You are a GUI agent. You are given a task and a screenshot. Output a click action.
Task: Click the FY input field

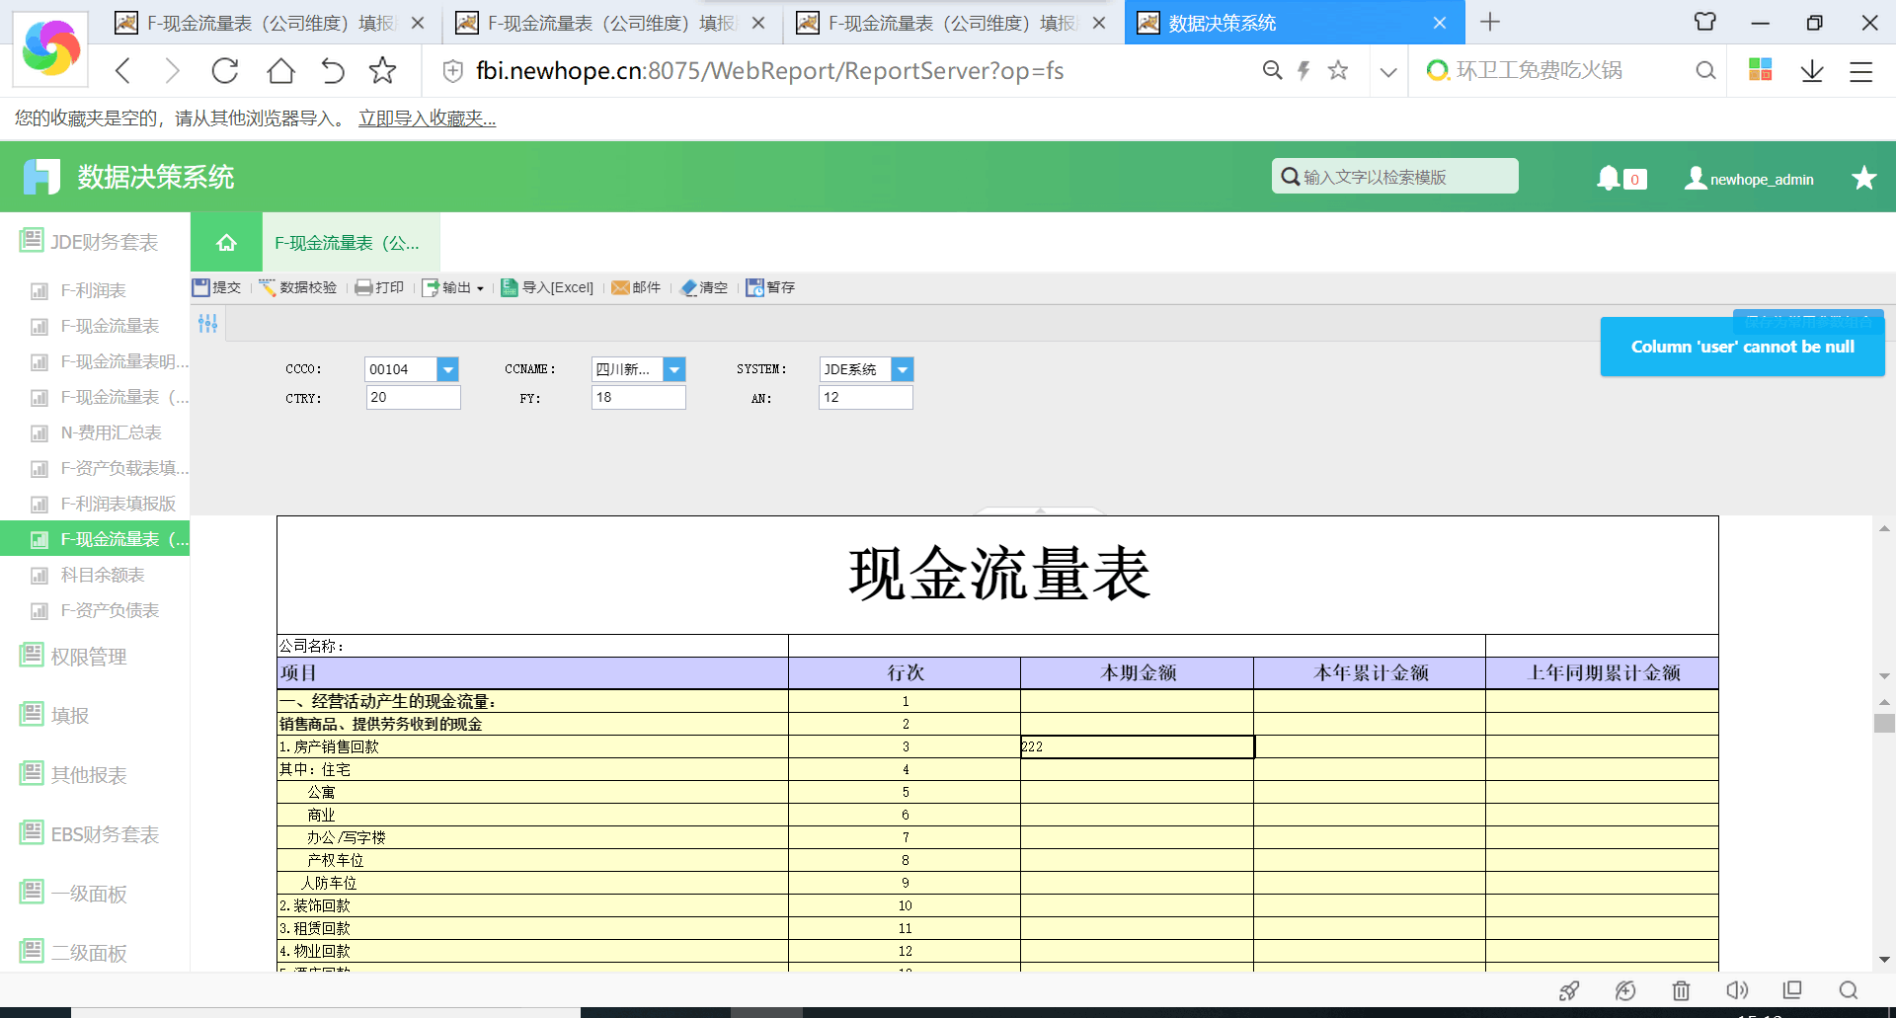pos(638,398)
